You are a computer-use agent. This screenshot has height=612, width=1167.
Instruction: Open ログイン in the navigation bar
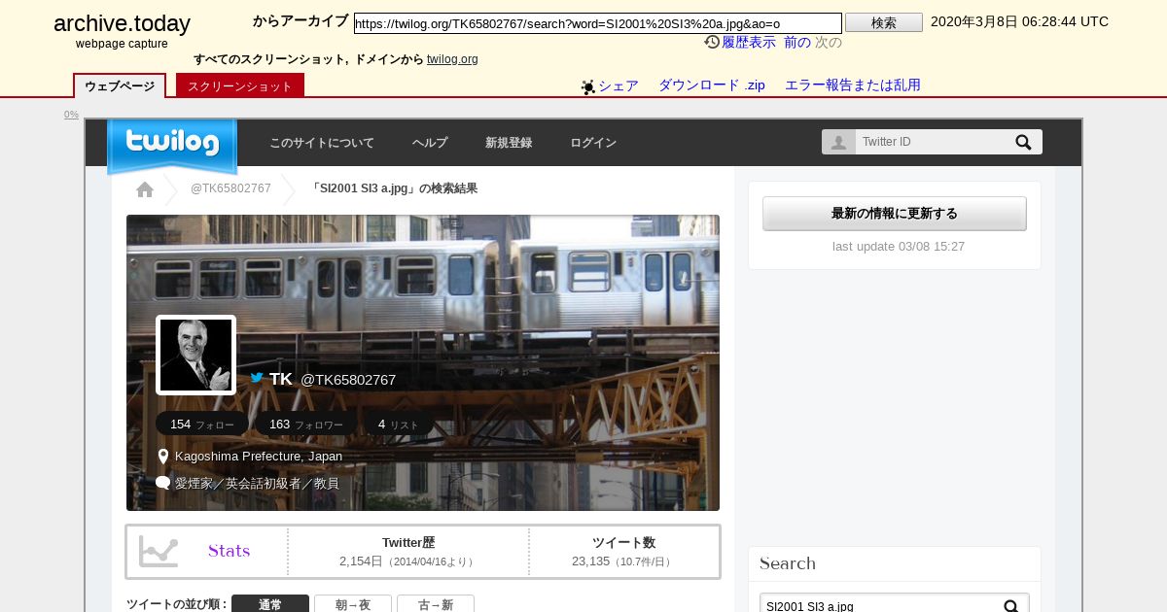(x=593, y=143)
